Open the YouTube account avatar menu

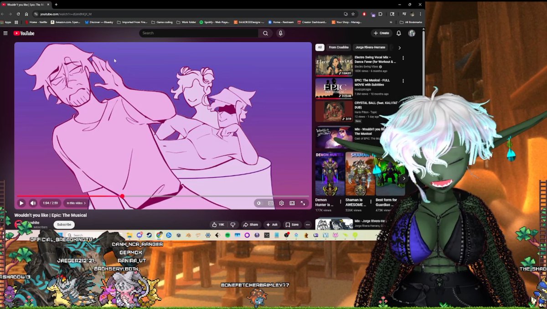[412, 33]
